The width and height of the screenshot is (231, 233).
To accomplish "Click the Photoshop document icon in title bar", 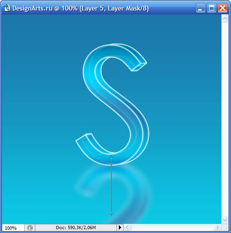I will coord(7,8).
